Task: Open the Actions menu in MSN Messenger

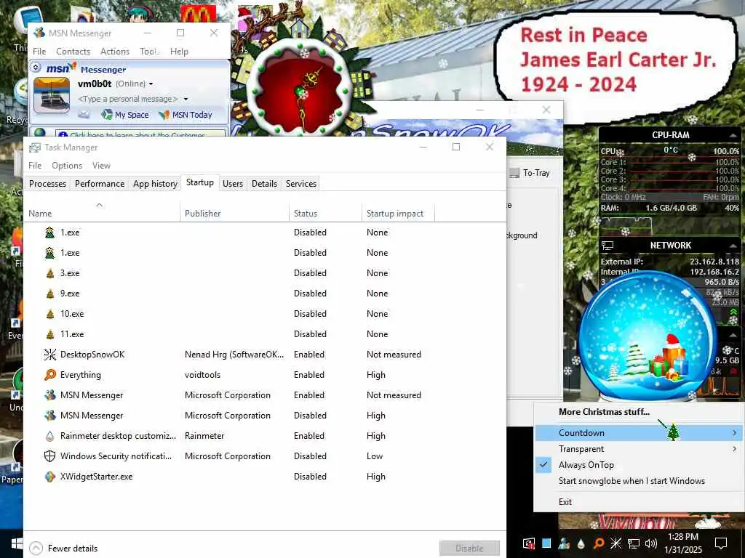Action: pyautogui.click(x=115, y=52)
